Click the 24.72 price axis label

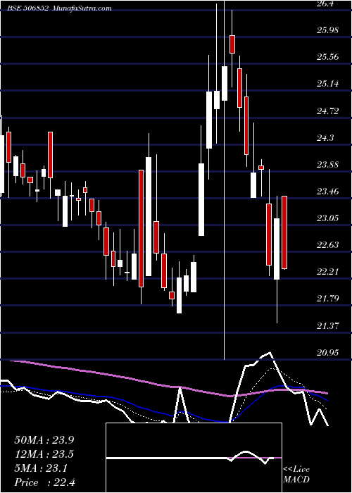[327, 111]
